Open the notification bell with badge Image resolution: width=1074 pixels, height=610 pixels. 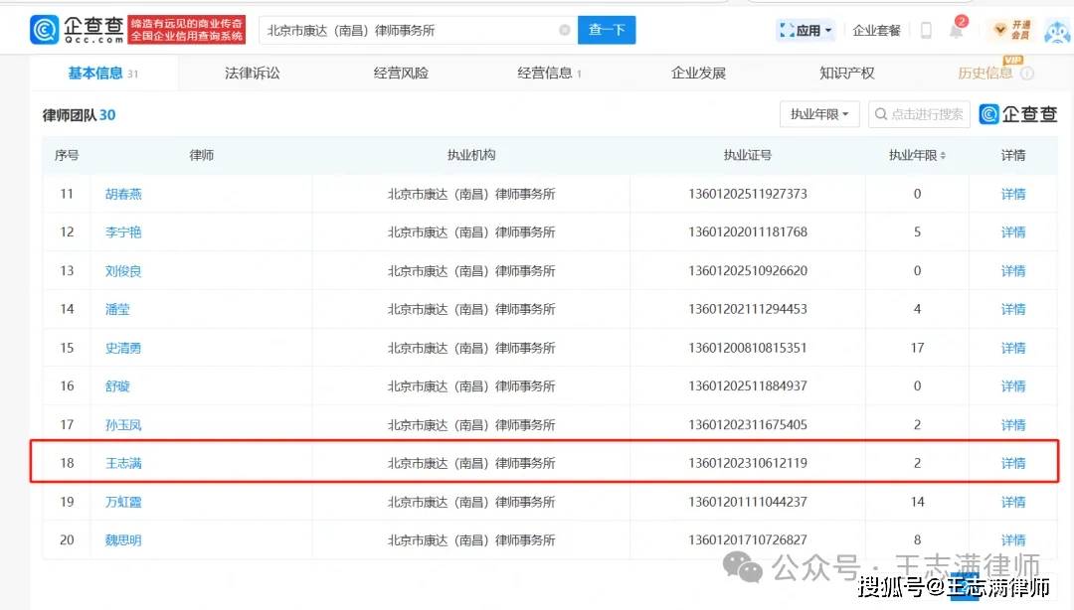click(957, 30)
